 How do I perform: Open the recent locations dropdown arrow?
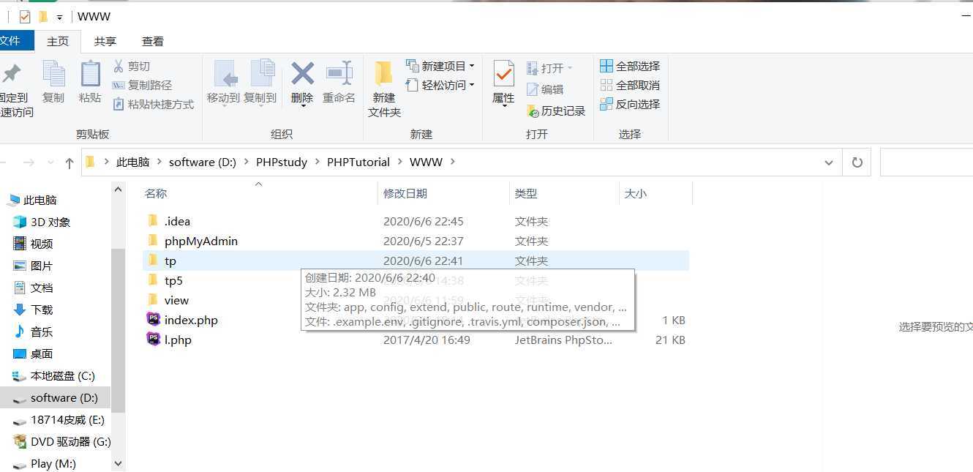[50, 162]
